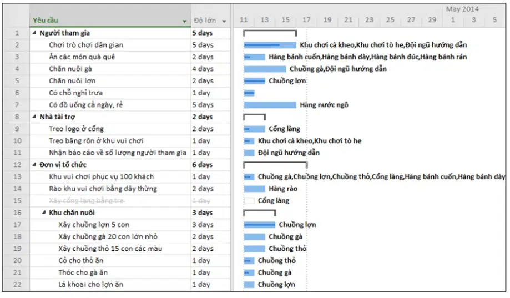Image resolution: width=510 pixels, height=298 pixels.
Task: Collapse the Đơn vị tổ chức summary task
Action: 34,165
